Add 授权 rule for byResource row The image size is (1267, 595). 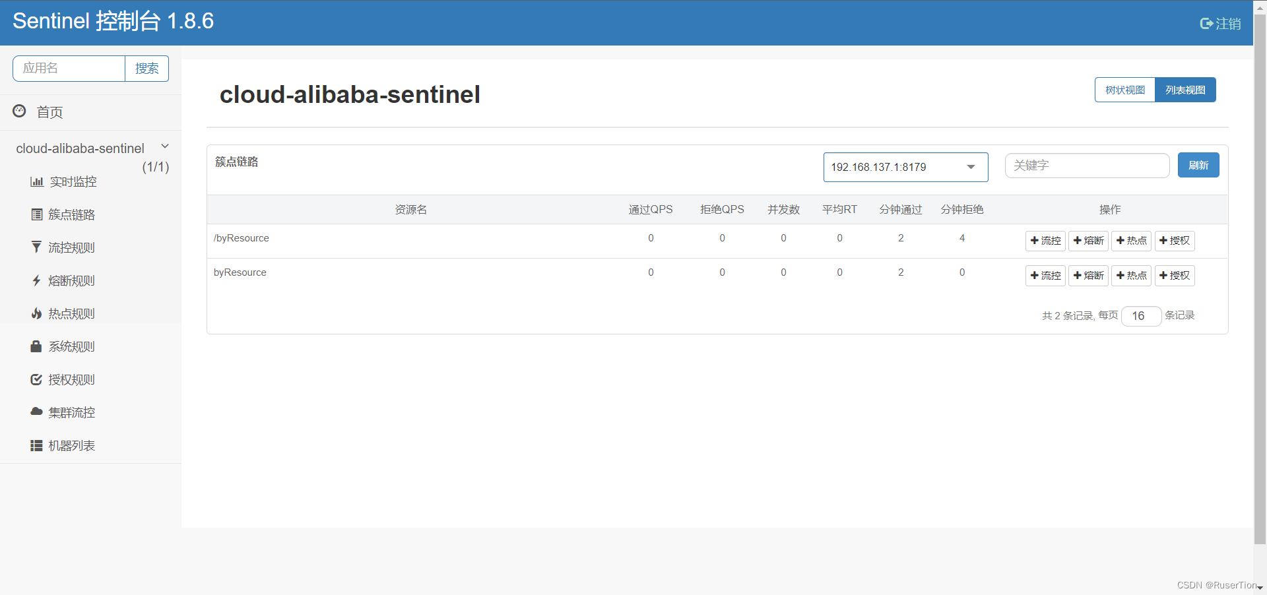click(1175, 276)
